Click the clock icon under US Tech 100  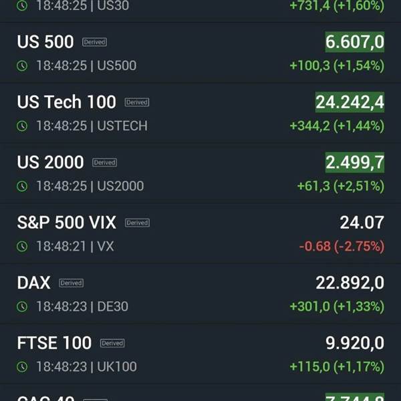point(22,126)
